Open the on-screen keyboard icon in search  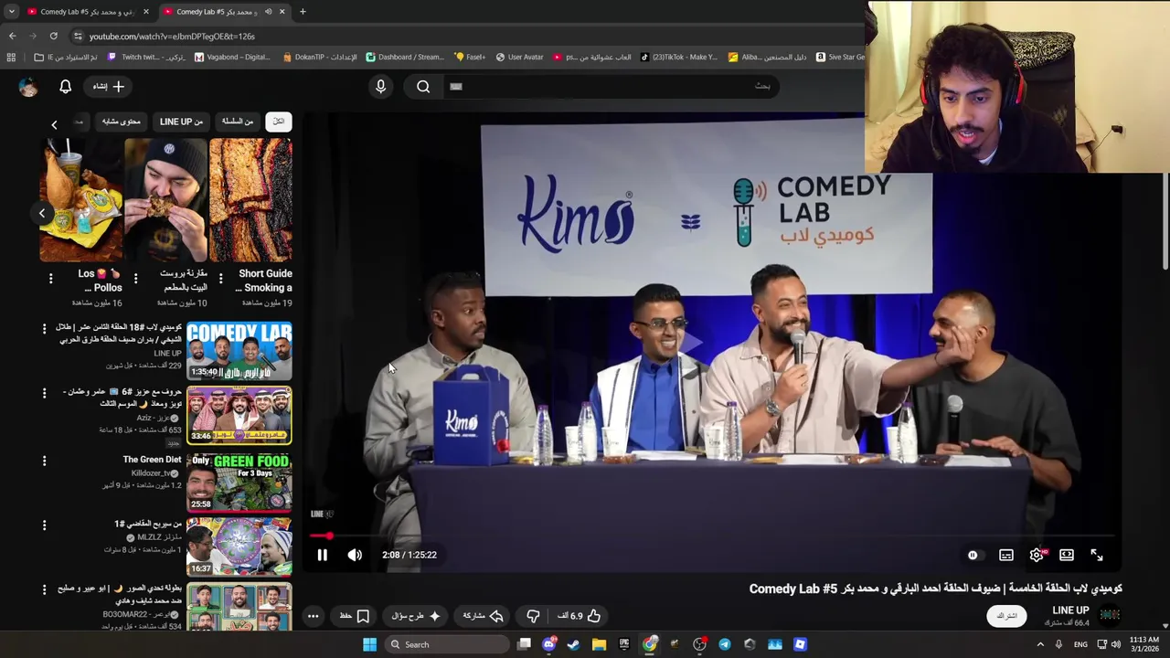tap(456, 87)
